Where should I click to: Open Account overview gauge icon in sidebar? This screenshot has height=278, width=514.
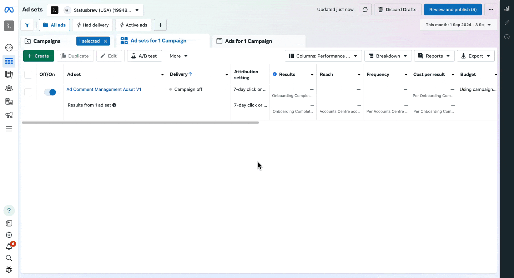click(9, 48)
